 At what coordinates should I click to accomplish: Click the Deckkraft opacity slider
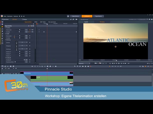(x=20, y=60)
